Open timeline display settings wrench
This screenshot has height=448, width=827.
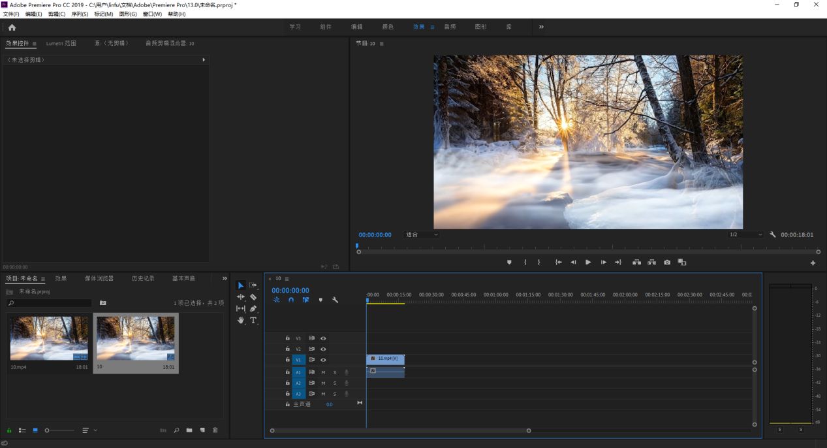pyautogui.click(x=335, y=300)
